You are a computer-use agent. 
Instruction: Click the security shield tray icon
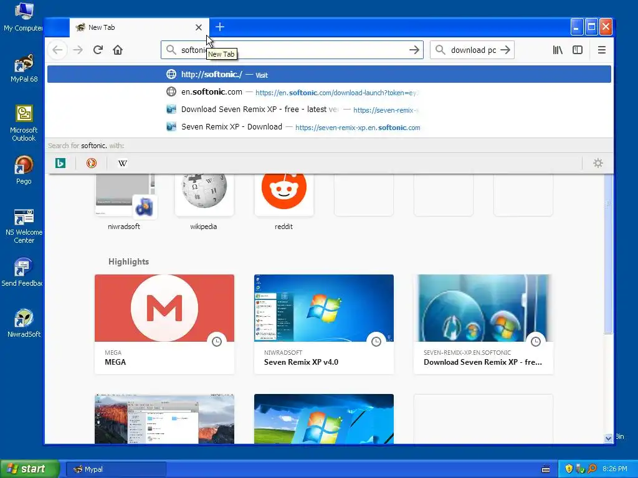569,469
